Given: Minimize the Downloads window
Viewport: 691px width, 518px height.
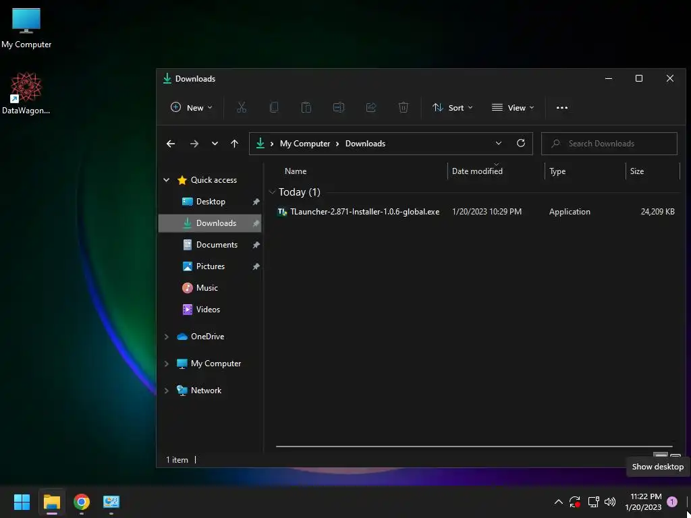Looking at the screenshot, I should point(609,78).
